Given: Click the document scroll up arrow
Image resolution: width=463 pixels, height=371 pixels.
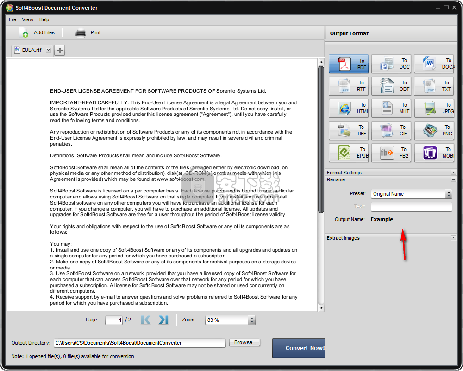Looking at the screenshot, I should pos(321,62).
